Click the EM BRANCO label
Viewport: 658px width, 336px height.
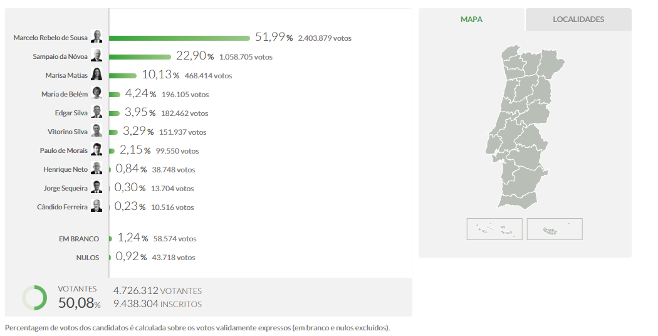click(x=78, y=239)
